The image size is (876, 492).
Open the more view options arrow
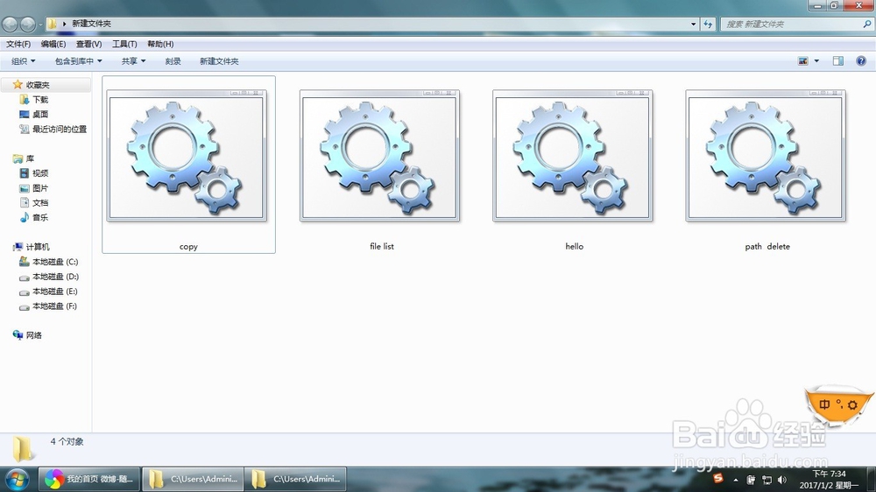[x=816, y=61]
